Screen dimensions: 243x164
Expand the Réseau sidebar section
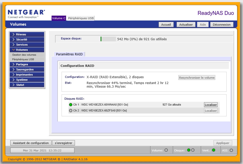click(27, 34)
